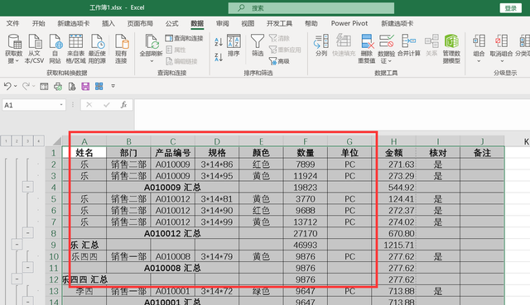Click the quick print printer icon
The height and width of the screenshot is (305, 530).
58,86
